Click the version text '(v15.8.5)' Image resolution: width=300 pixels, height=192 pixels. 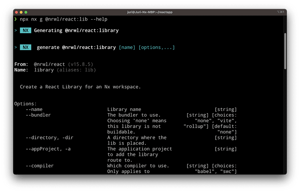[x=81, y=64]
